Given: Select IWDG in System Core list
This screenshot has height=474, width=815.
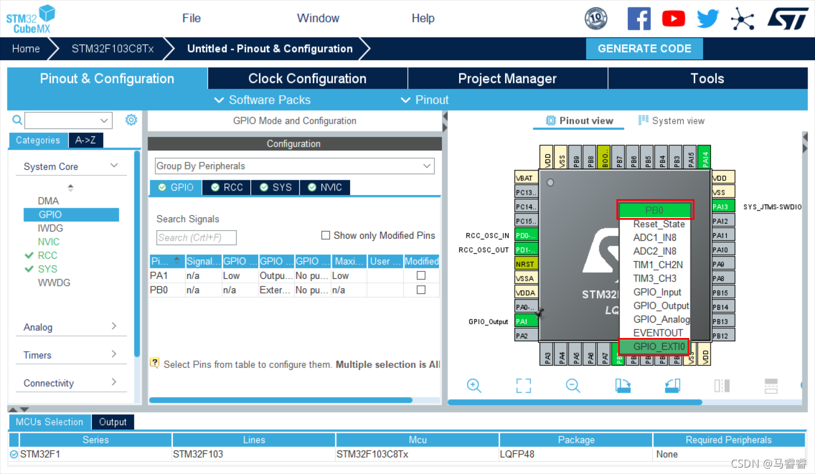Looking at the screenshot, I should click(51, 228).
